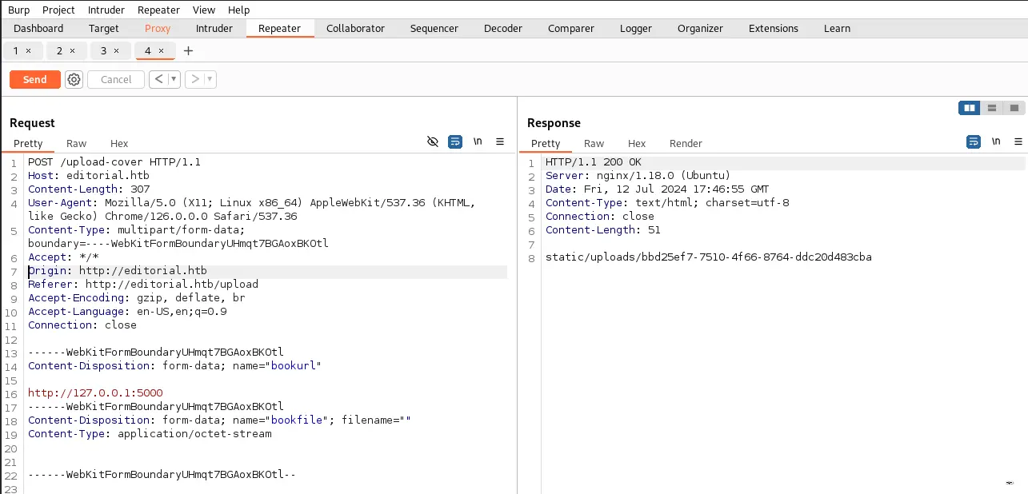Show Request in Pretty view
1028x494 pixels.
[x=28, y=143]
